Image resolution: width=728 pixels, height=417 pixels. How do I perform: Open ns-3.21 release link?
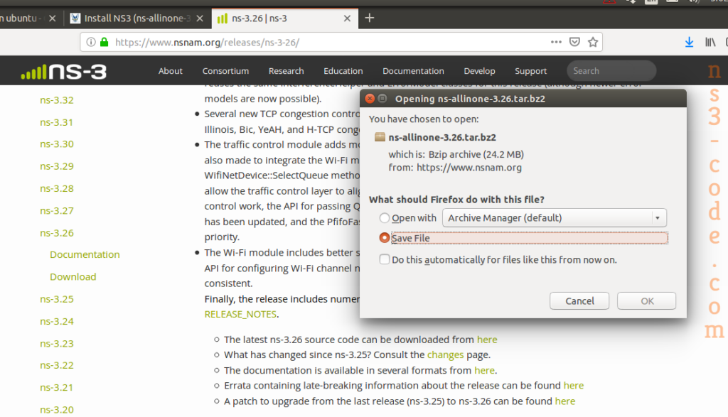[57, 387]
